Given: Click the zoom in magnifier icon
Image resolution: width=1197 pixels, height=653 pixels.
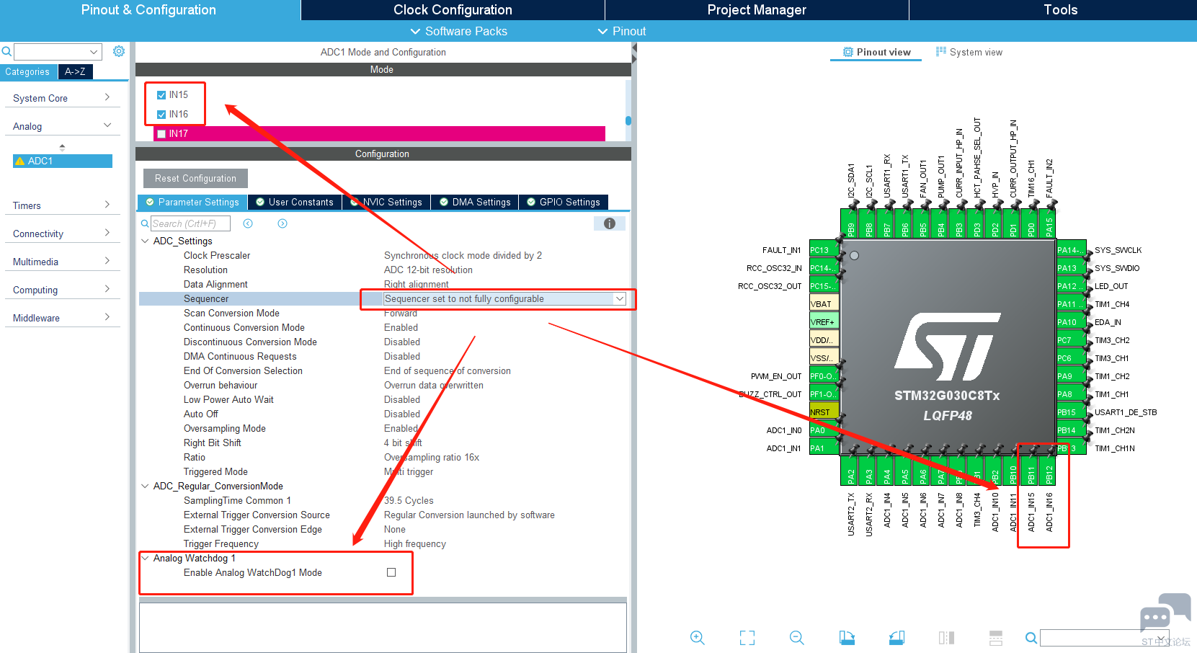Looking at the screenshot, I should click(697, 638).
